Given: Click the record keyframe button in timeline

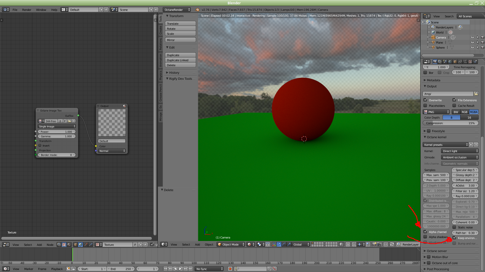Looking at the screenshot, I should click(230, 269).
